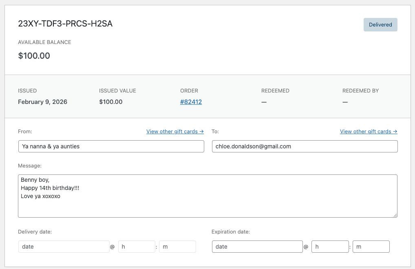Click the Delivered status badge
This screenshot has height=269, width=415.
pos(380,25)
